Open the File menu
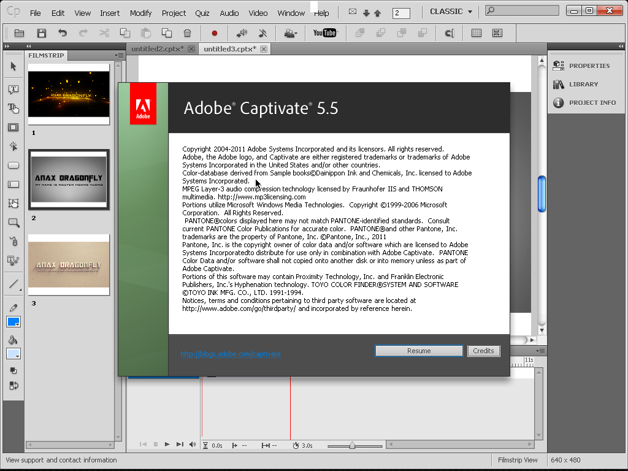 tap(35, 13)
